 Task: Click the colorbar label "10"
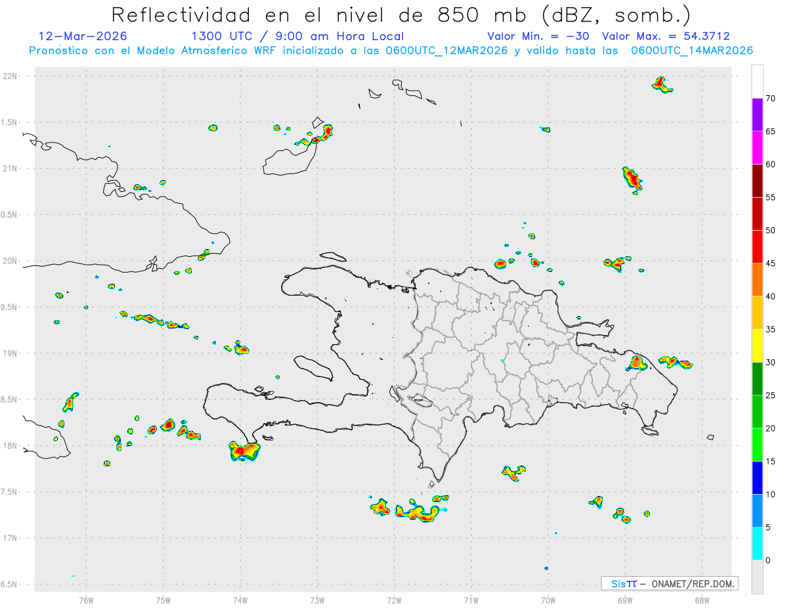tap(770, 494)
